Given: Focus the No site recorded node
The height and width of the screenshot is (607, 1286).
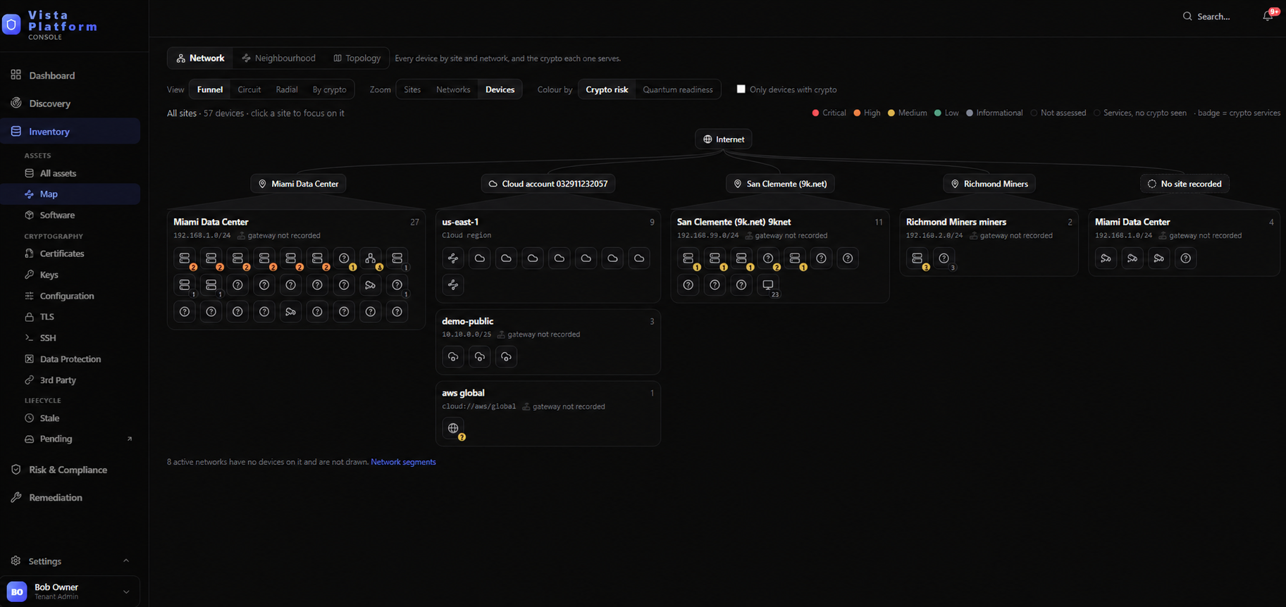Looking at the screenshot, I should point(1185,184).
